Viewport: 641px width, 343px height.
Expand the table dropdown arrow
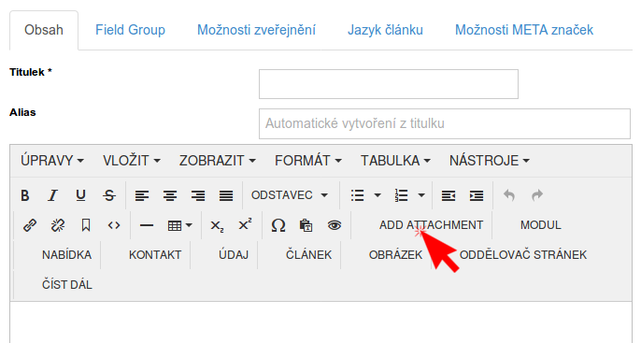(x=189, y=225)
